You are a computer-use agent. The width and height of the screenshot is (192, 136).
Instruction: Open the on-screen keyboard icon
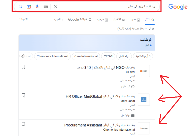point(45,7)
